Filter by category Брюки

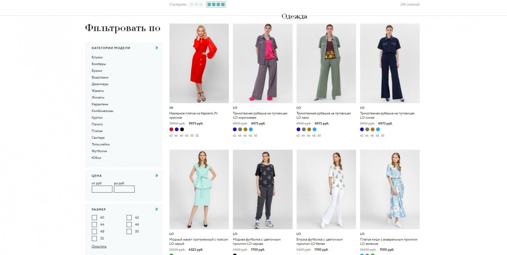pos(97,71)
